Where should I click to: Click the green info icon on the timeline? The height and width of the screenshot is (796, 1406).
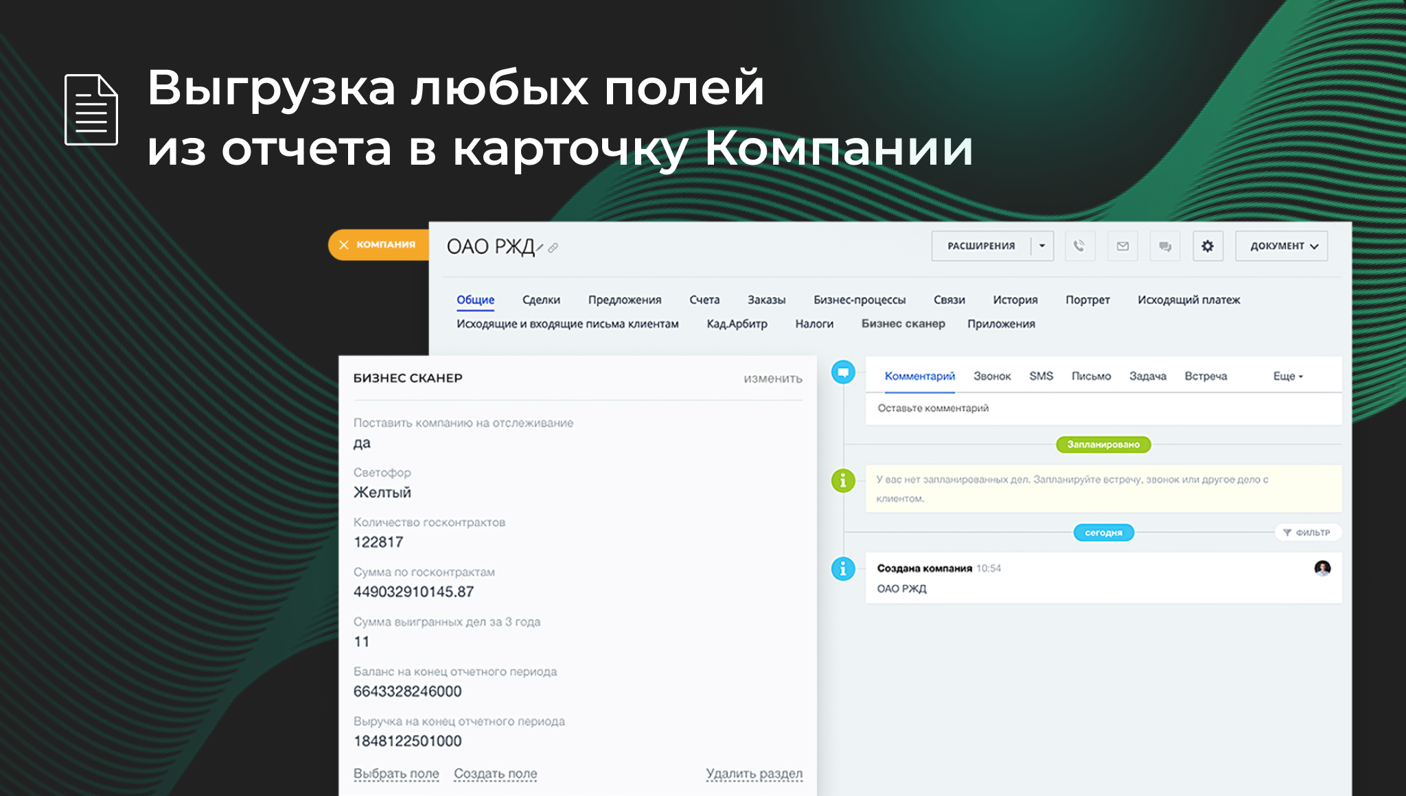pyautogui.click(x=843, y=480)
